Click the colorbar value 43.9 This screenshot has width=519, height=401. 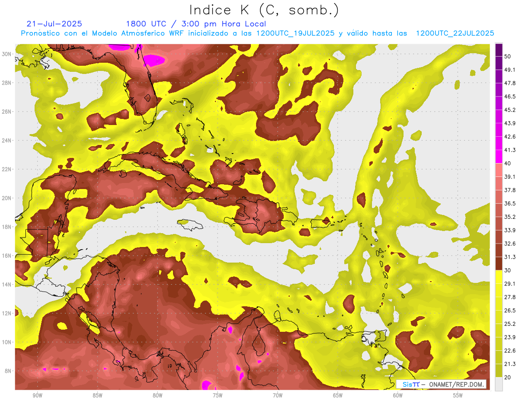tap(510, 123)
